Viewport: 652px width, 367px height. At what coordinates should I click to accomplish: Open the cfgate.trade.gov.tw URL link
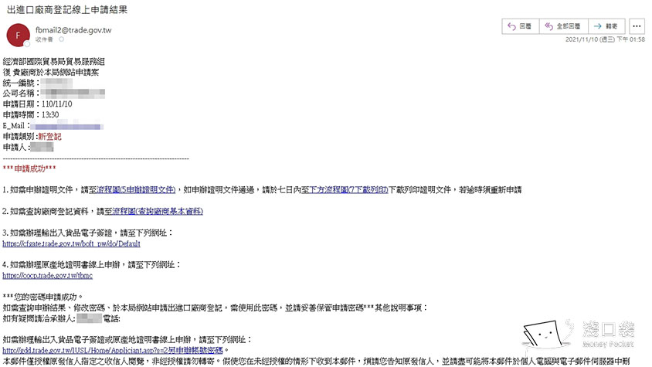pyautogui.click(x=72, y=244)
